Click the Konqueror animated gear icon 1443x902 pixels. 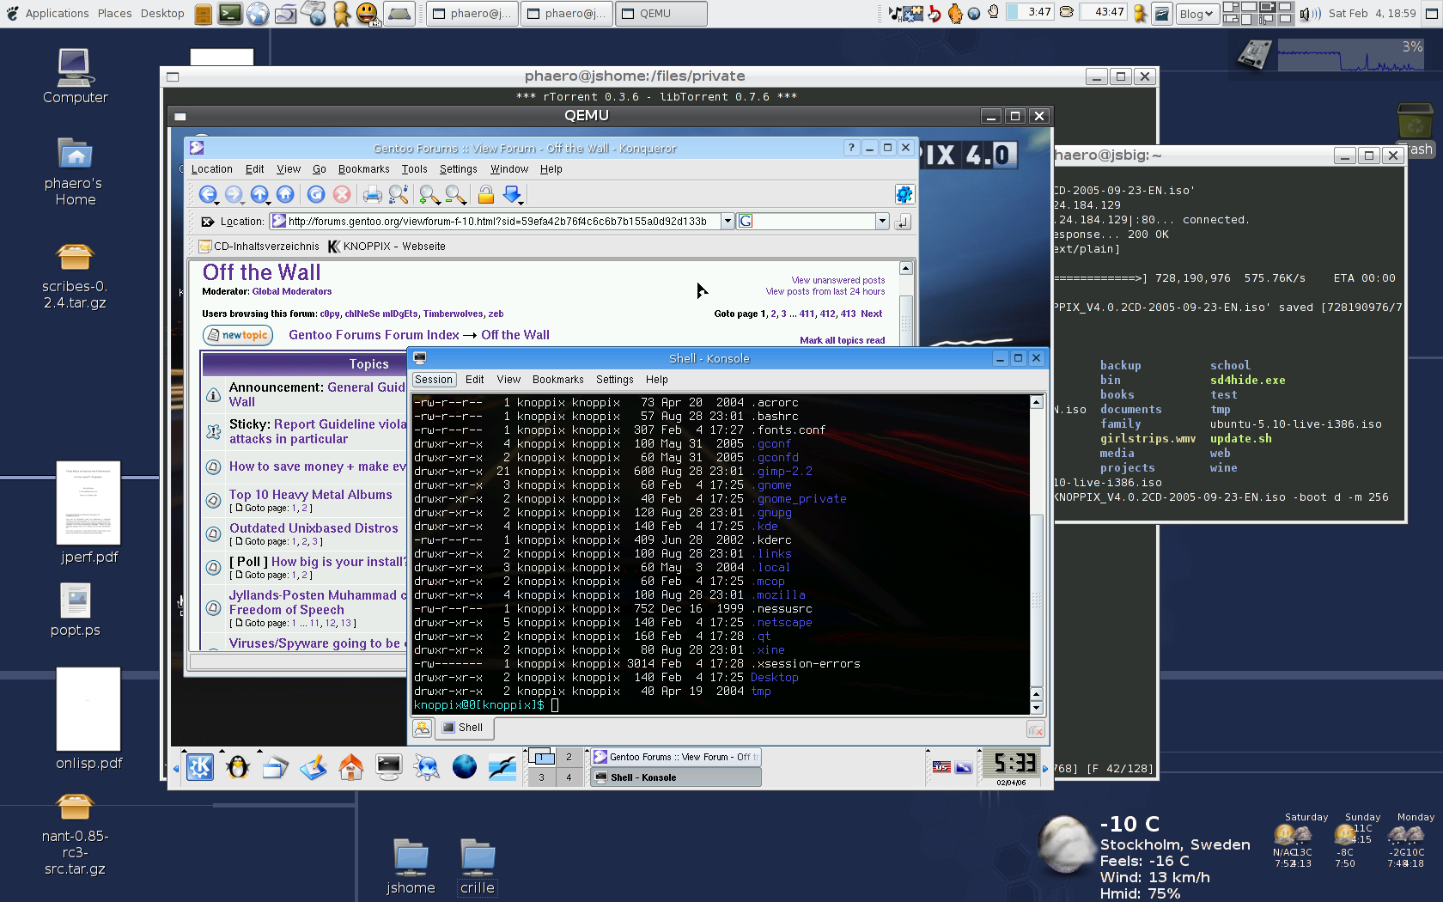pyautogui.click(x=904, y=194)
